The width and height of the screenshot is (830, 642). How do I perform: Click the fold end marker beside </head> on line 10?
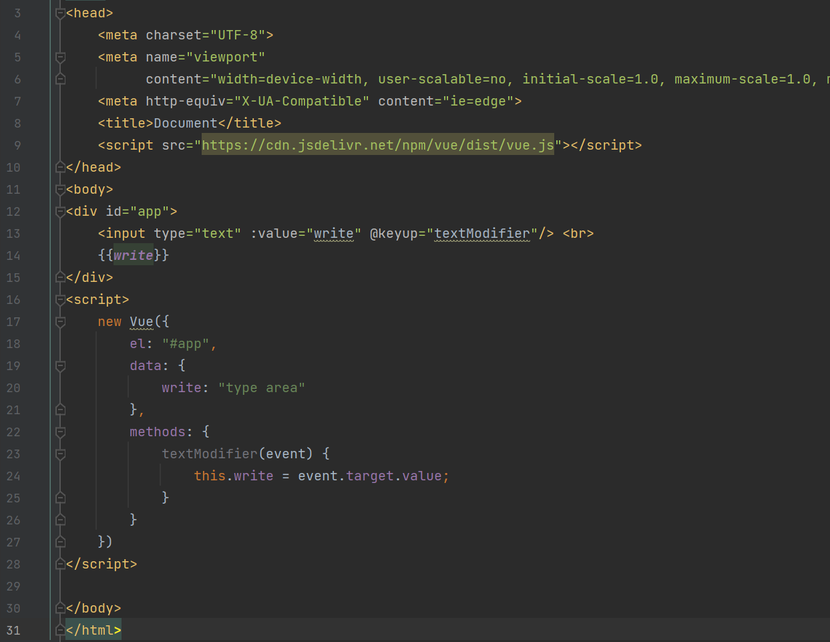(x=60, y=168)
